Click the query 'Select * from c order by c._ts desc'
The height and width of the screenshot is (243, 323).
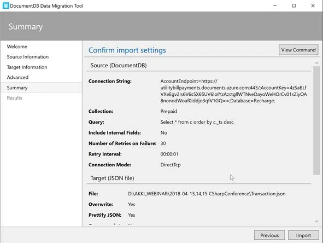(x=197, y=122)
